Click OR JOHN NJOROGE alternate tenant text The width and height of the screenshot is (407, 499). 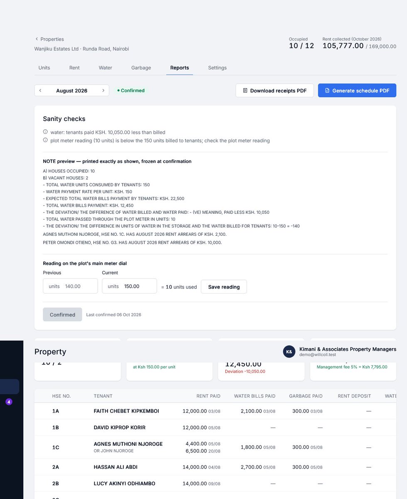tap(114, 451)
